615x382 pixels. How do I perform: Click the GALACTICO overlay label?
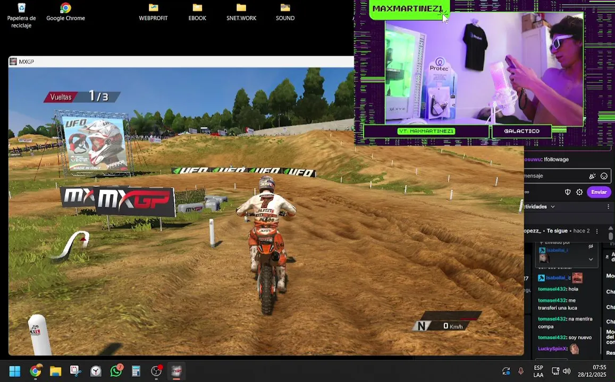[521, 131]
